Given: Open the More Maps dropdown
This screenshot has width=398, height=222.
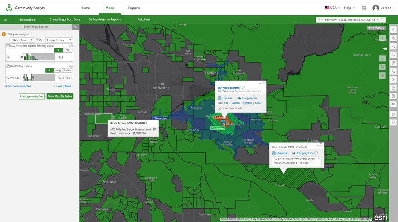Looking at the screenshot, I should (x=376, y=28).
